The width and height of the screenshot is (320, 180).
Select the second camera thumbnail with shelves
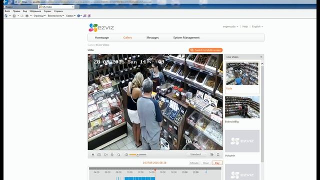242,107
